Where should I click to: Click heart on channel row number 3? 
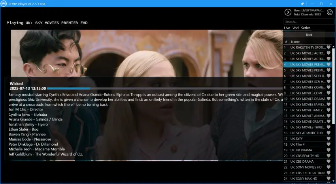click(328, 58)
